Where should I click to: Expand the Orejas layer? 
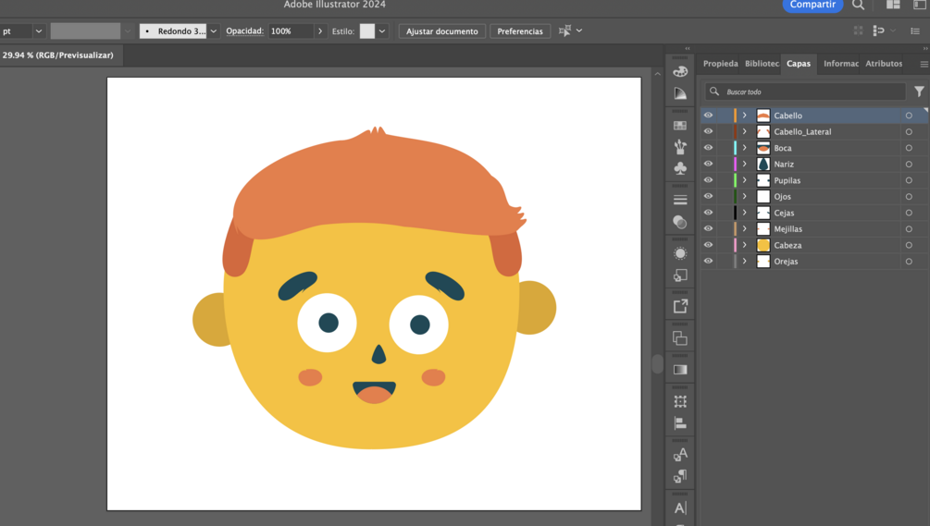coord(744,262)
